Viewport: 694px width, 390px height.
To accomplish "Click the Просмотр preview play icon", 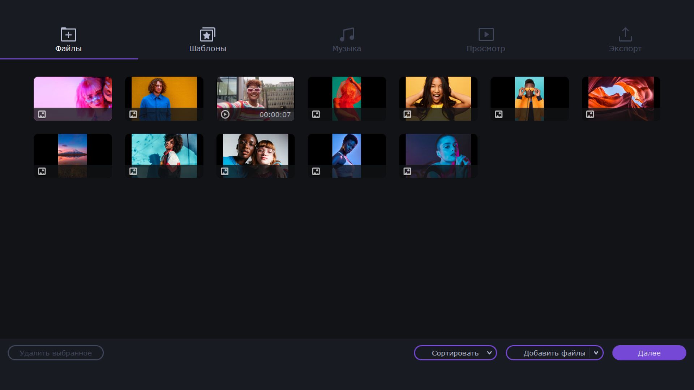I will click(x=486, y=35).
